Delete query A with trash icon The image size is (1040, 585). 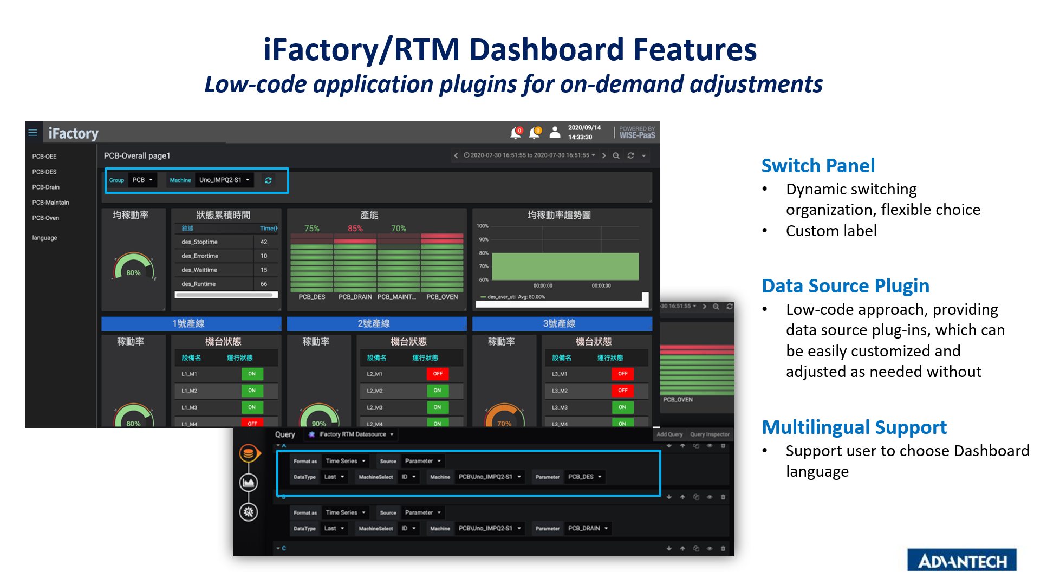[723, 446]
